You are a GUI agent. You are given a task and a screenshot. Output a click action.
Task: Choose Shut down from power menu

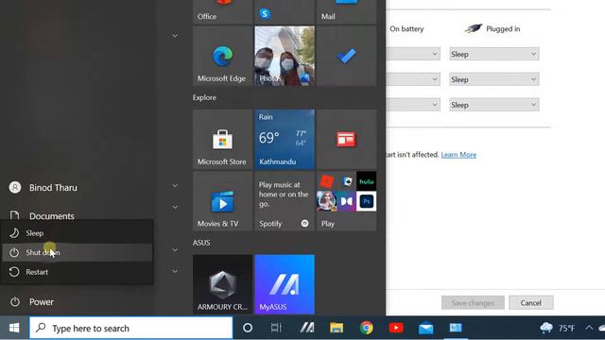coord(78,252)
